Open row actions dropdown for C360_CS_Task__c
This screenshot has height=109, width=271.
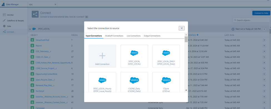click(x=264, y=57)
